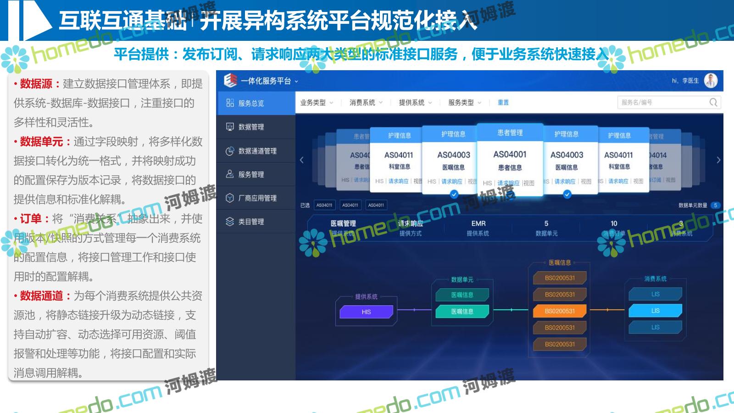Screen dimensions: 734x413
Task: Click the 数据管理 monitor icon in sidebar
Action: click(x=230, y=127)
